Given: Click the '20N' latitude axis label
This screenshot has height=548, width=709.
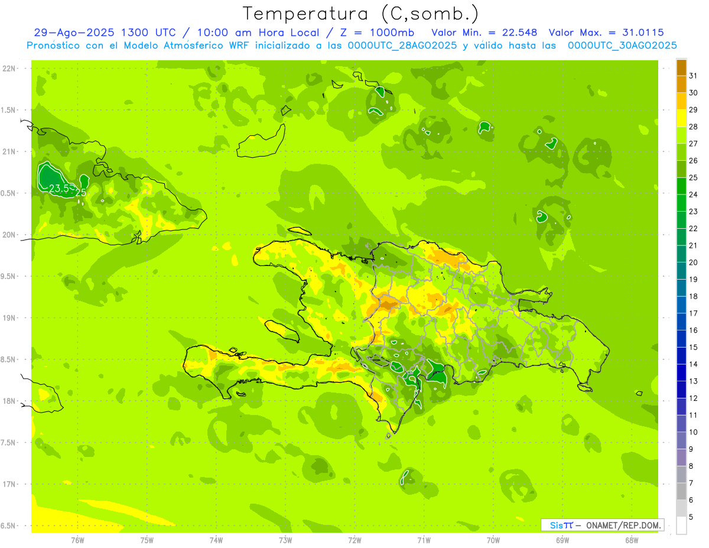Looking at the screenshot, I should tap(9, 235).
